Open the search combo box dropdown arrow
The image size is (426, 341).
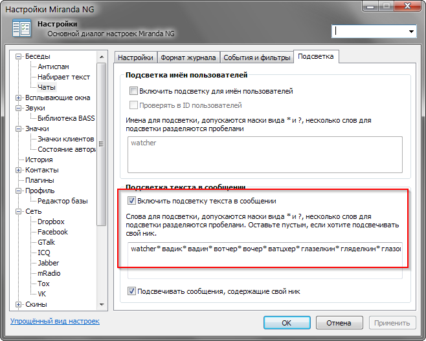pos(411,32)
